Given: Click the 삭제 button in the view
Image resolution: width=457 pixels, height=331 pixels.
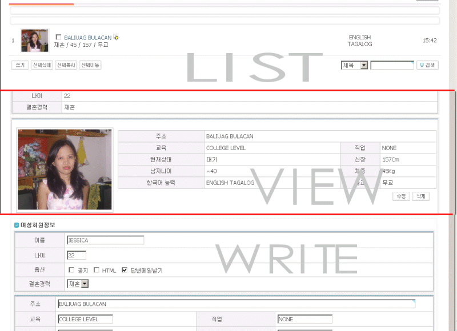Looking at the screenshot, I should coord(420,196).
